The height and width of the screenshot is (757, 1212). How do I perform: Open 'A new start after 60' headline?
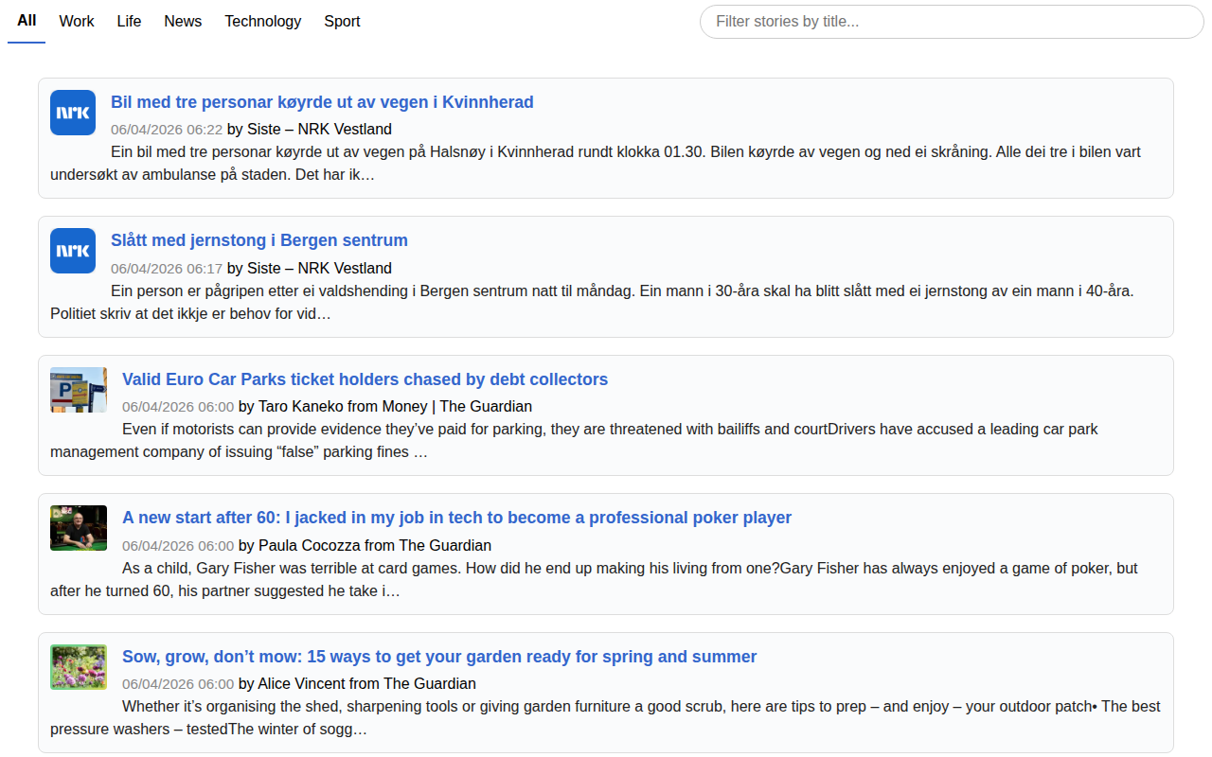pyautogui.click(x=456, y=518)
